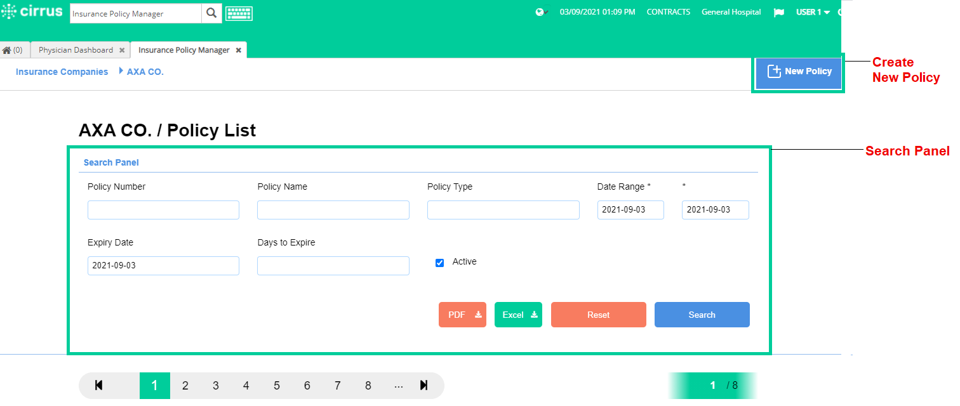Click the blue Search button
Screen dimensions: 960x406
click(x=702, y=315)
